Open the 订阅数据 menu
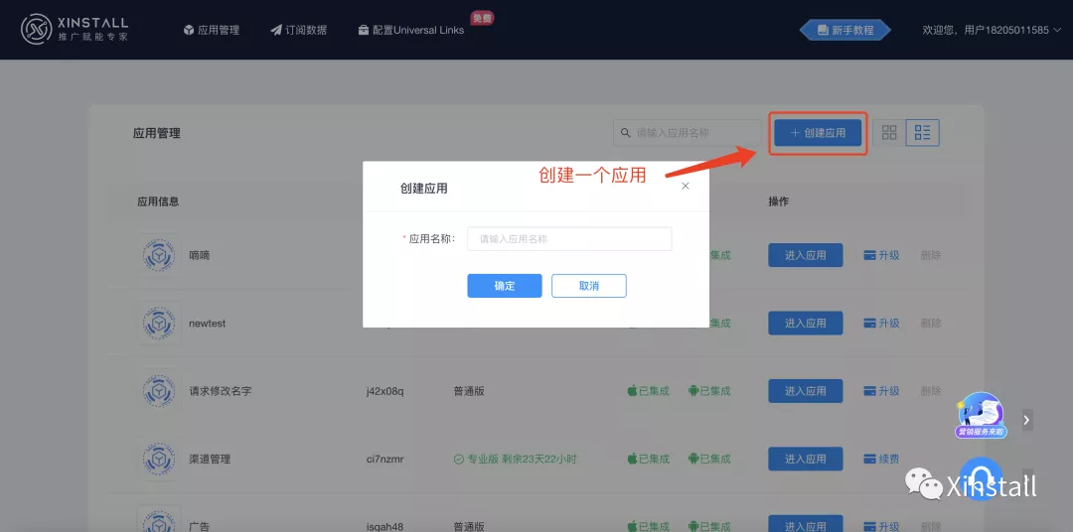This screenshot has height=532, width=1073. (x=298, y=30)
